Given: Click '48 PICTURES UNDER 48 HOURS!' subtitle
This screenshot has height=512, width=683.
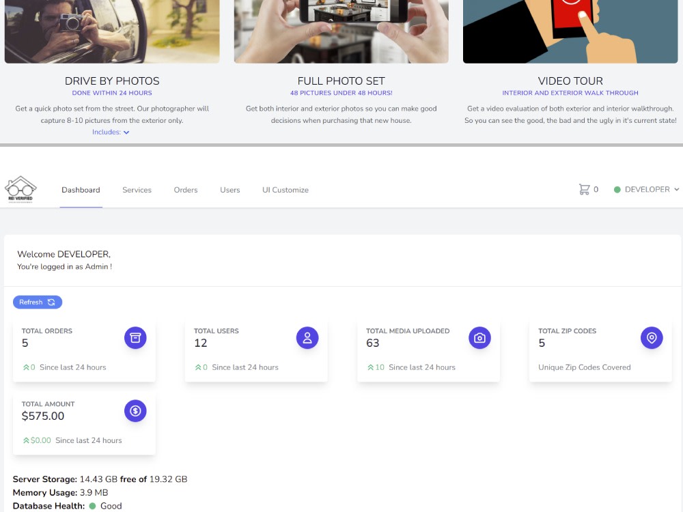Looking at the screenshot, I should pos(341,93).
